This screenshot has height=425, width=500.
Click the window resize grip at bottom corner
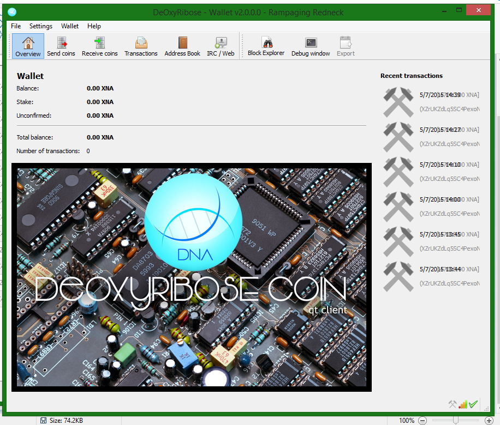(x=486, y=409)
